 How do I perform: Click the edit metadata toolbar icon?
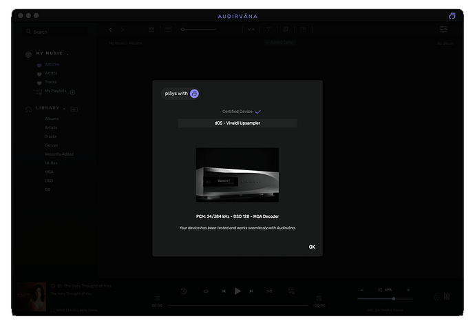tap(286, 30)
